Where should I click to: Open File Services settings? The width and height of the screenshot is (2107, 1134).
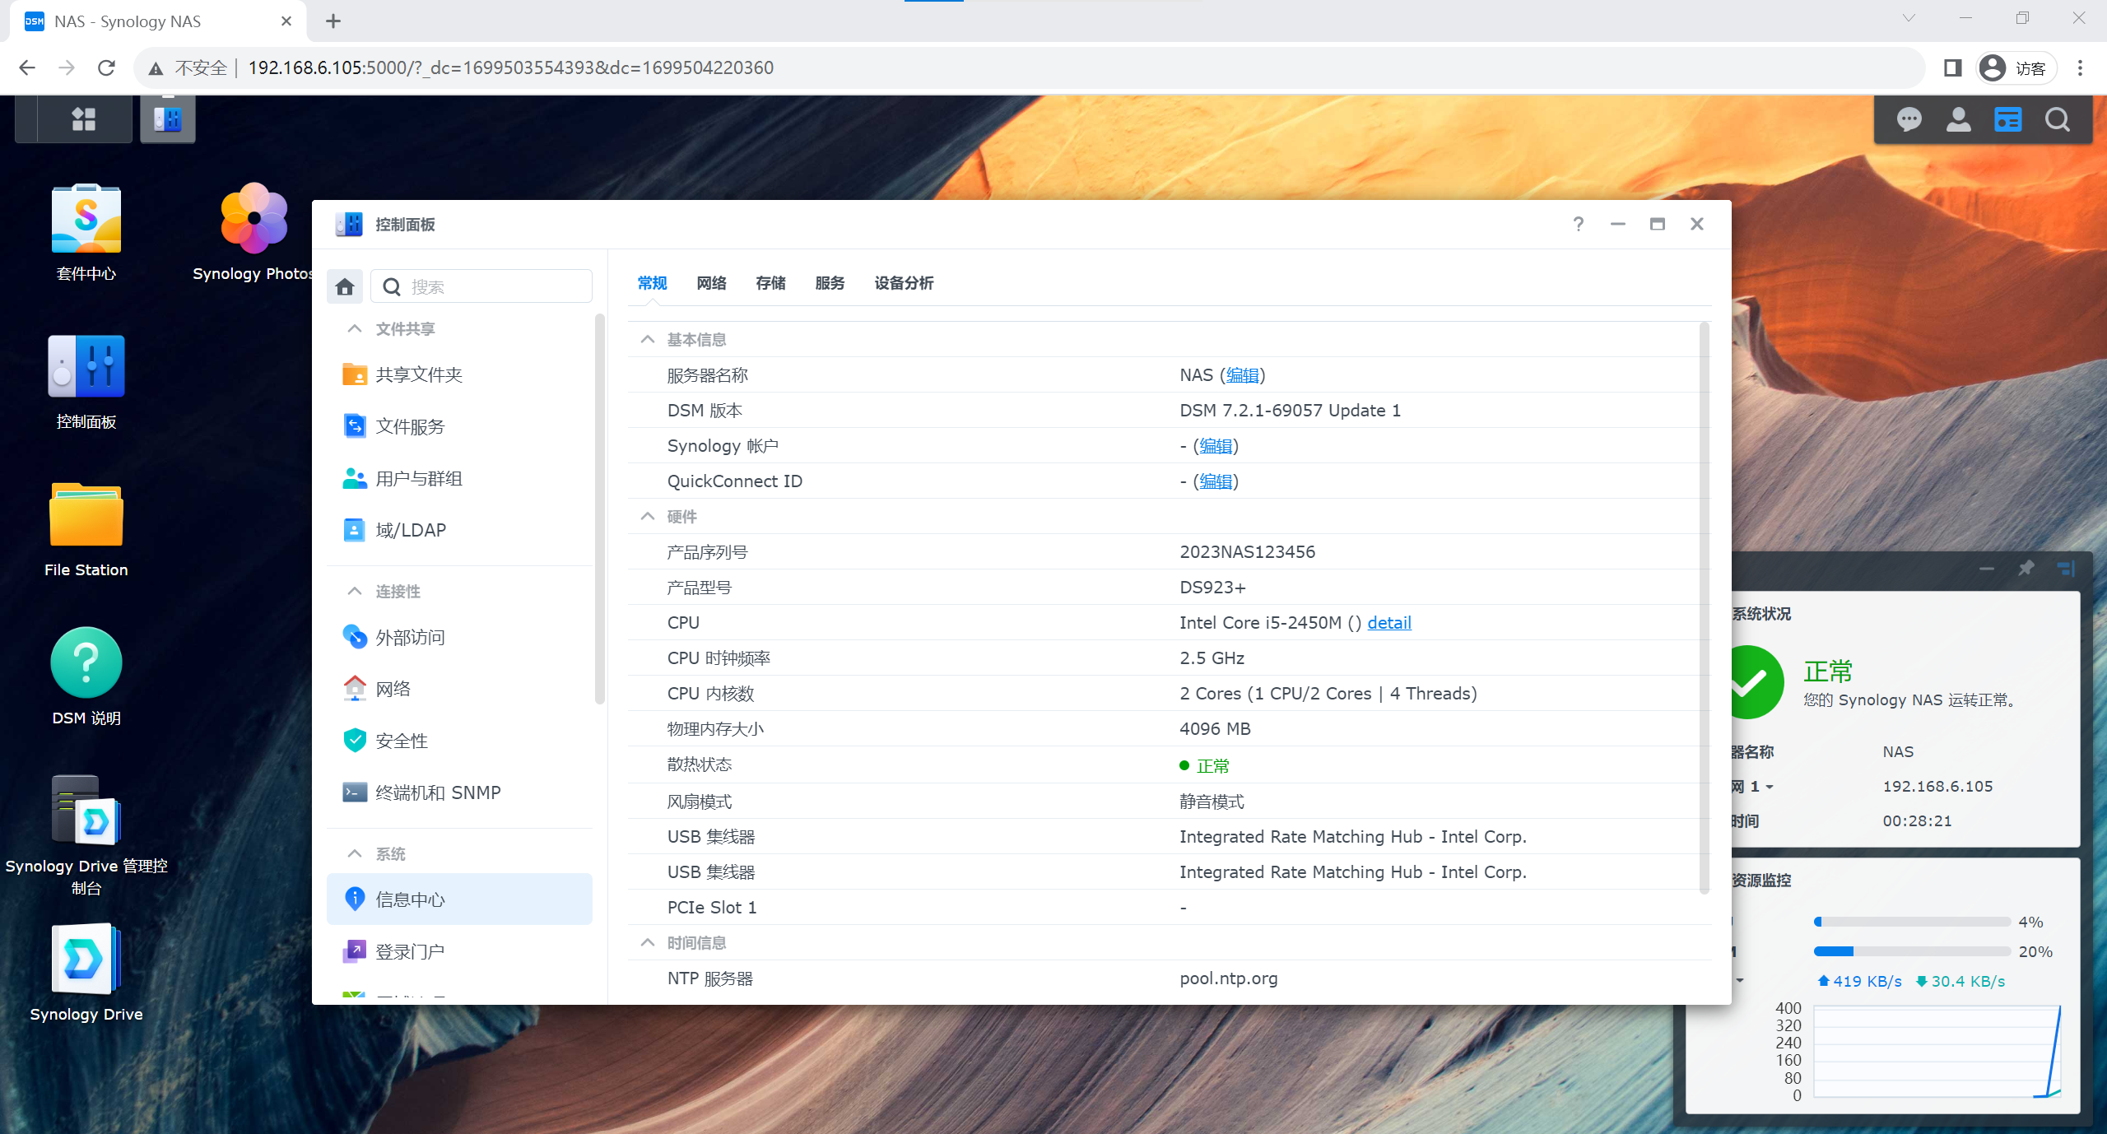coord(459,426)
